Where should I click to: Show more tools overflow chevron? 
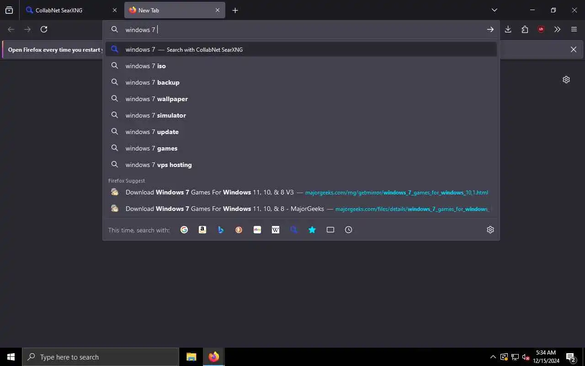click(558, 29)
